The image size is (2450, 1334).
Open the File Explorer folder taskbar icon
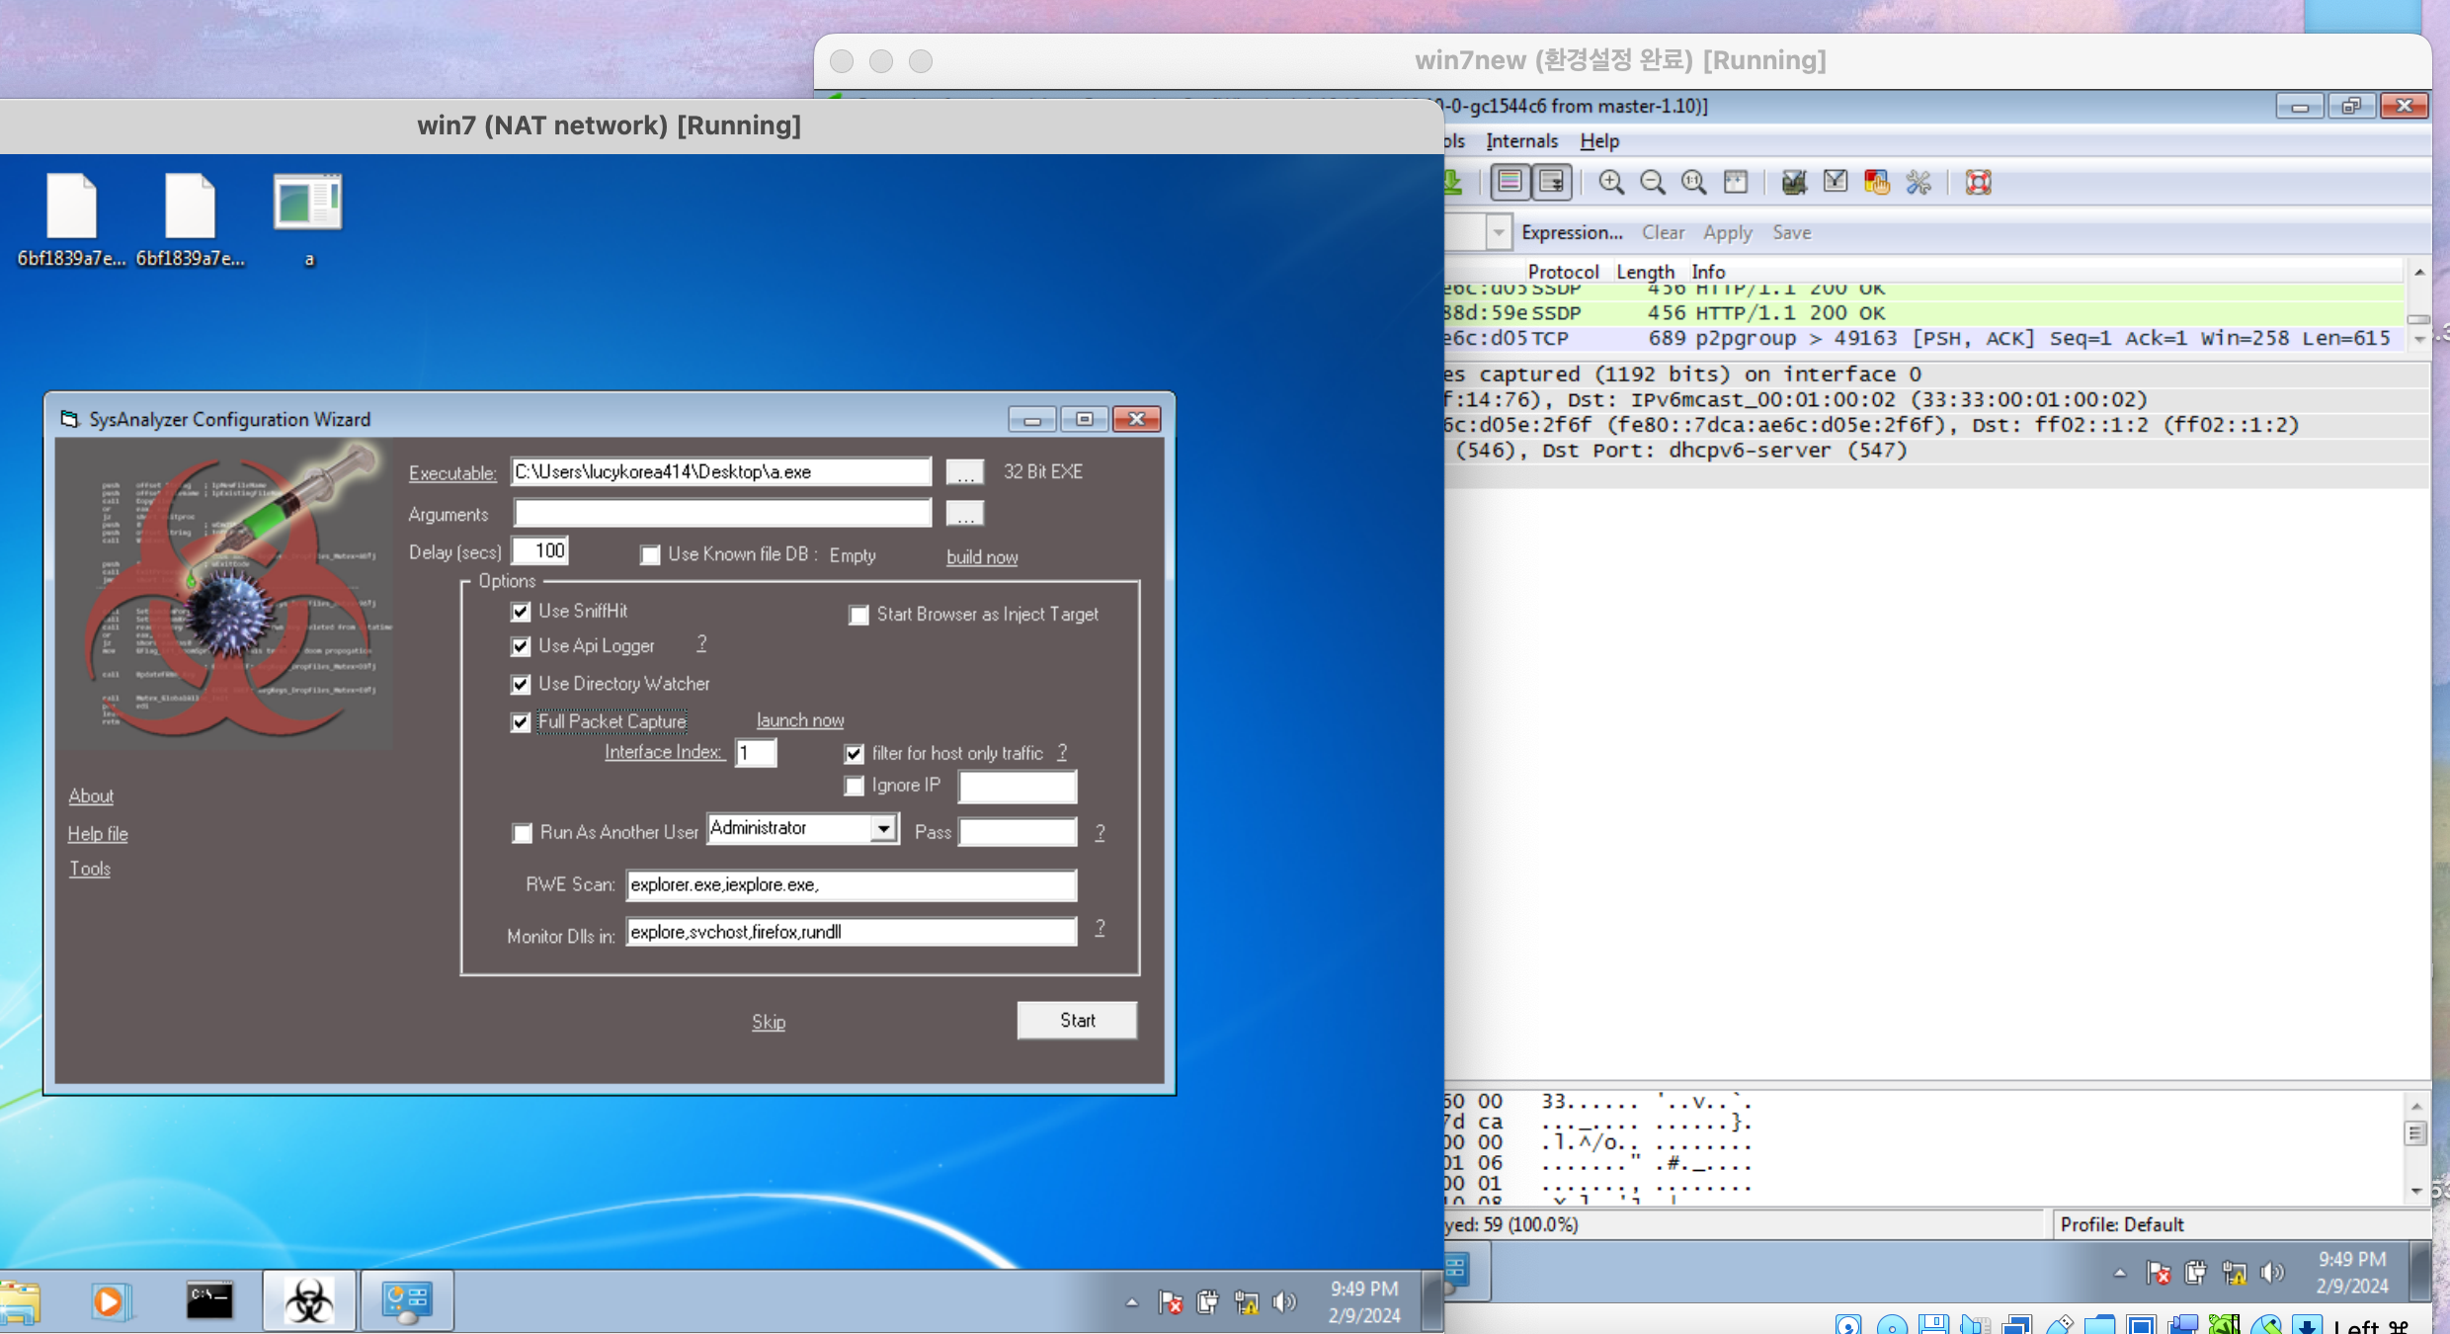[x=20, y=1300]
